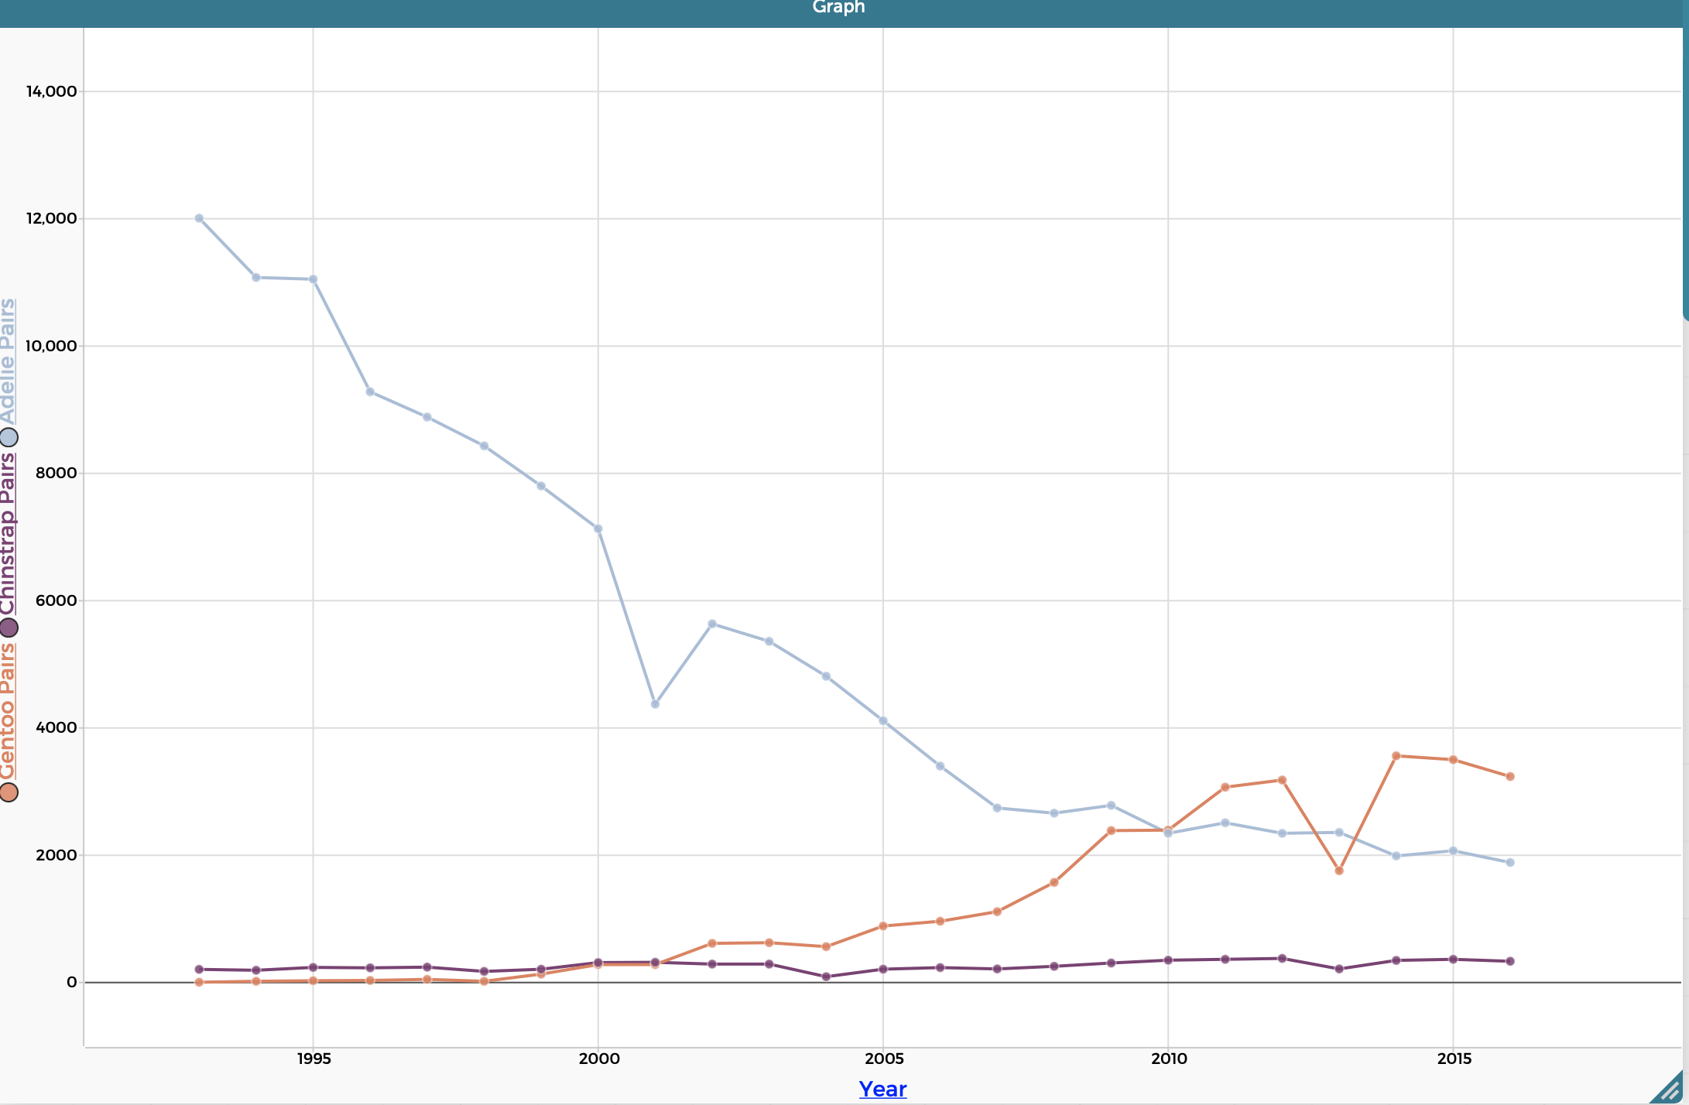Click the Gentoo Pairs legend circle

point(9,792)
